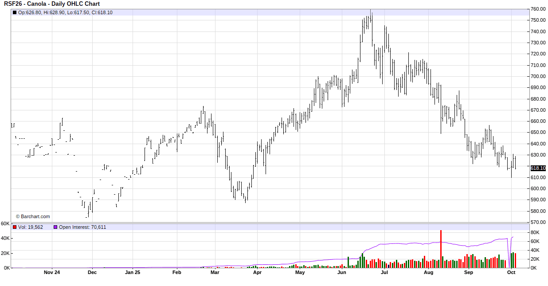Click the Oct label on time axis
This screenshot has width=548, height=286.
(511, 272)
